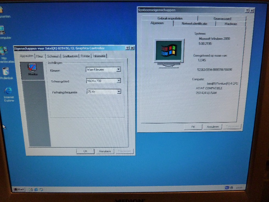Click the '253.424 kB RAM' text
The height and width of the screenshot is (202, 269).
(x=206, y=93)
